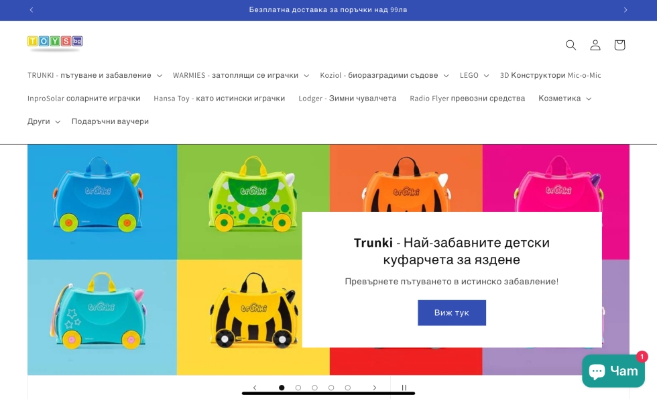Open Подаръчни ваучери menu item

(110, 121)
